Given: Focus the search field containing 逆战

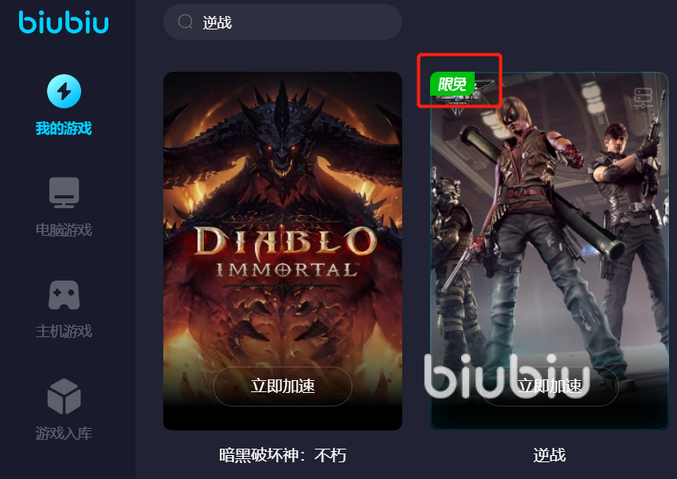Looking at the screenshot, I should tap(283, 22).
